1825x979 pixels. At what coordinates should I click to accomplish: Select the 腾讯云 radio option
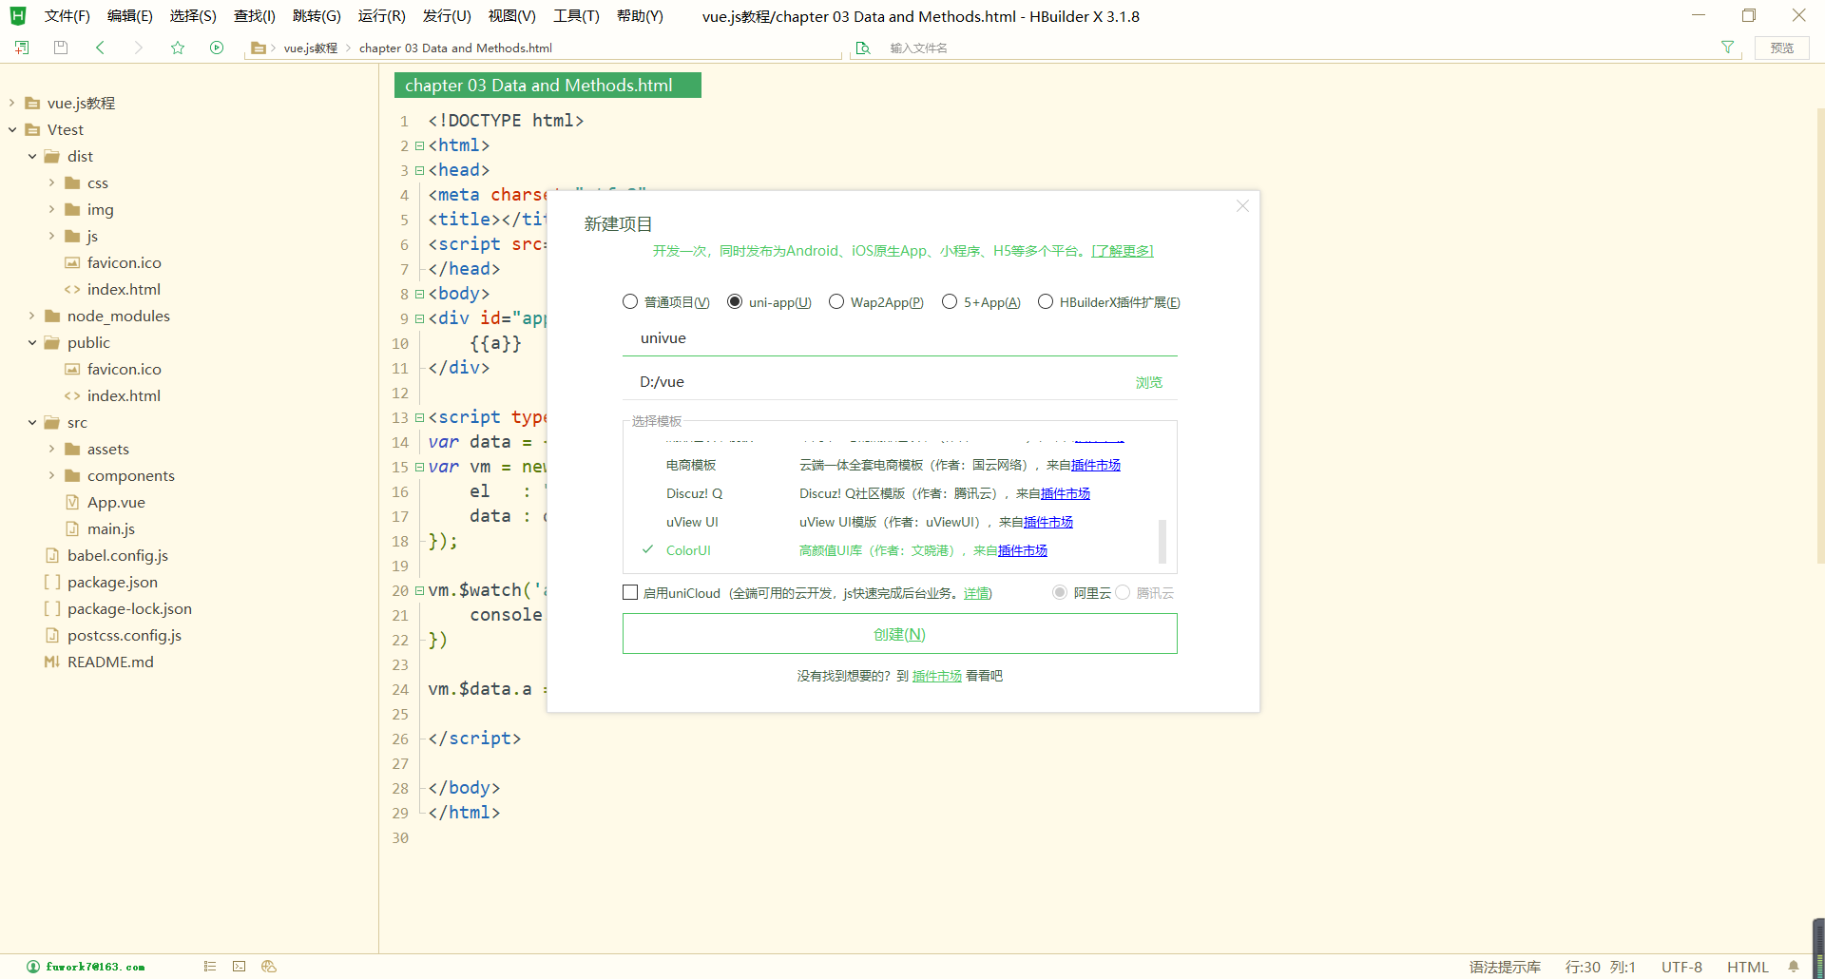pyautogui.click(x=1123, y=593)
